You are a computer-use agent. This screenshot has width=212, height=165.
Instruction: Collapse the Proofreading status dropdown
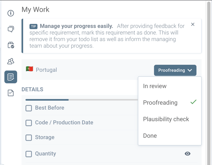coord(175,70)
